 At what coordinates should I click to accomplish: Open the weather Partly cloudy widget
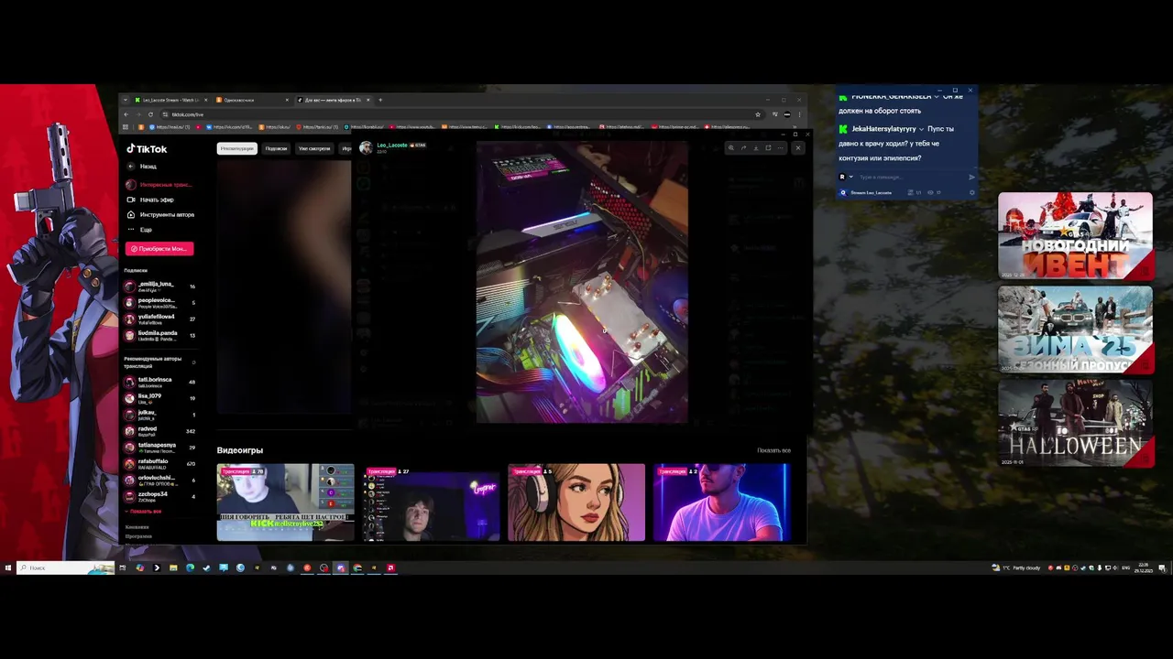(x=1016, y=567)
